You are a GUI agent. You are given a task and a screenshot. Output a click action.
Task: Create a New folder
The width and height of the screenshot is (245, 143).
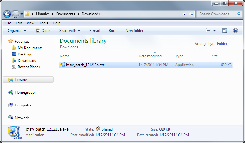point(134,31)
